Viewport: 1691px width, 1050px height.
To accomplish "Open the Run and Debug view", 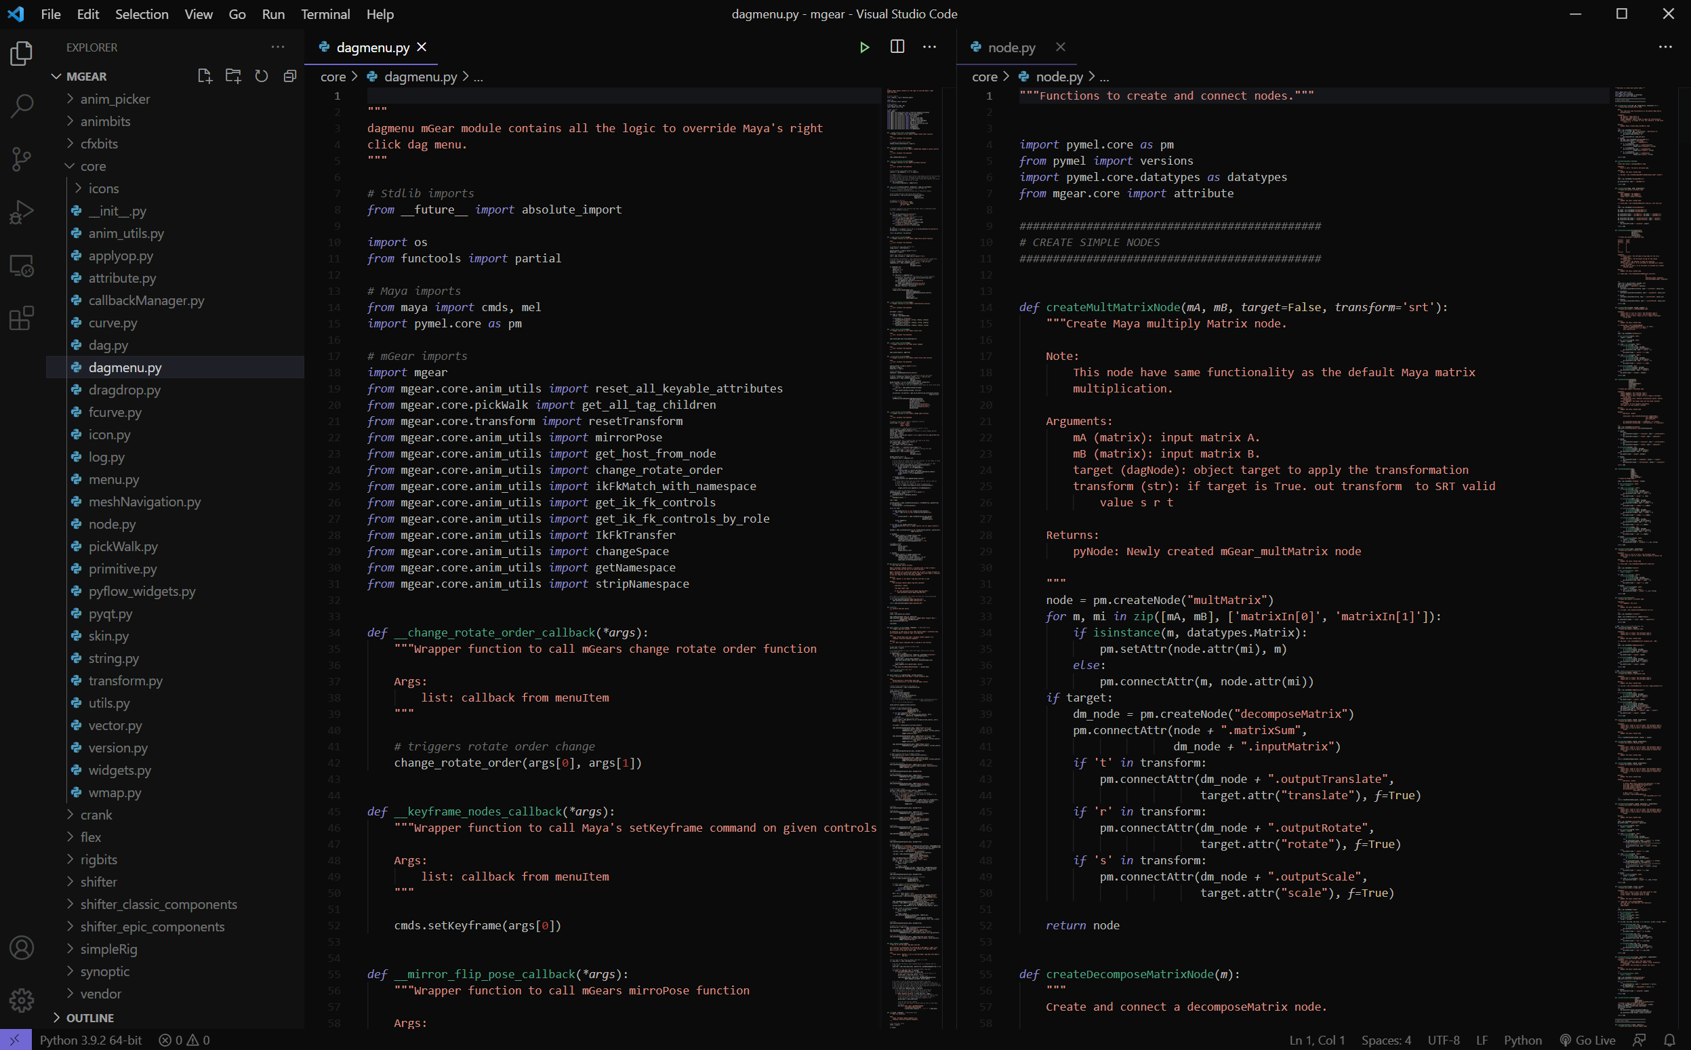I will coord(22,211).
